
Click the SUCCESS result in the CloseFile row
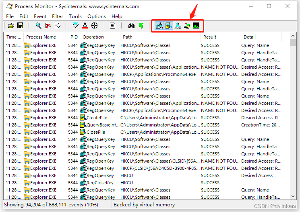coord(210,132)
